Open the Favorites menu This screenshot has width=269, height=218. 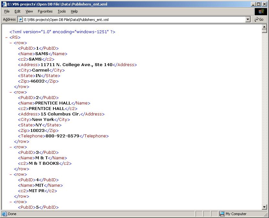(45, 11)
